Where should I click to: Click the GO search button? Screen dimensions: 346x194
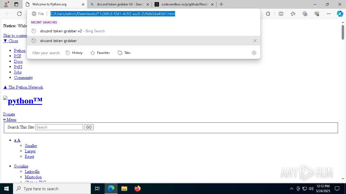coord(89,127)
